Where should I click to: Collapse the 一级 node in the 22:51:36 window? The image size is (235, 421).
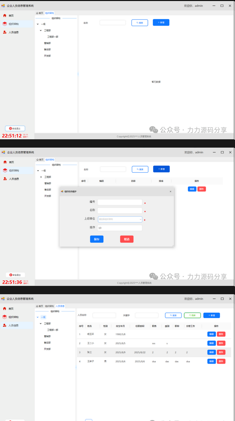[x=38, y=171]
